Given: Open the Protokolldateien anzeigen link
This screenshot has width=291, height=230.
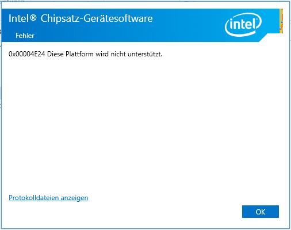Looking at the screenshot, I should click(x=48, y=198).
